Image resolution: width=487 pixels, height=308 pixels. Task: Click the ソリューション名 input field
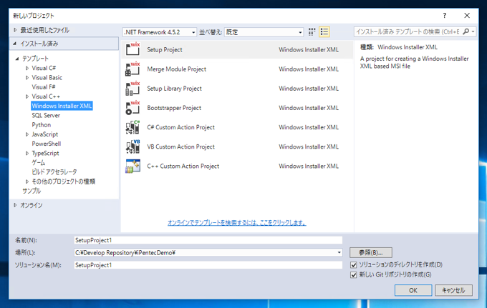(208, 265)
